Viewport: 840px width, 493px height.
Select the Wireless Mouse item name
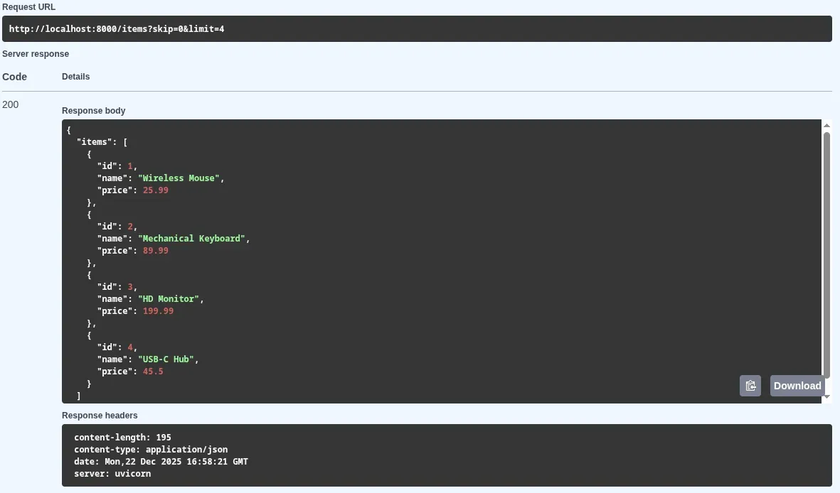(x=179, y=178)
